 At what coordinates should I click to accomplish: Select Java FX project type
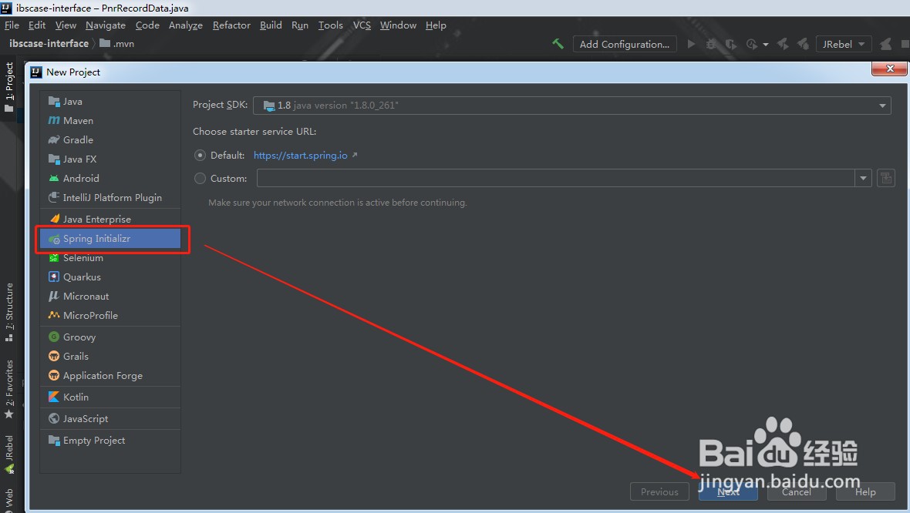[x=110, y=159]
